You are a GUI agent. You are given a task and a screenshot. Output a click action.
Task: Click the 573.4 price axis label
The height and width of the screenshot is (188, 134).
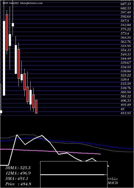[x=125, y=34]
